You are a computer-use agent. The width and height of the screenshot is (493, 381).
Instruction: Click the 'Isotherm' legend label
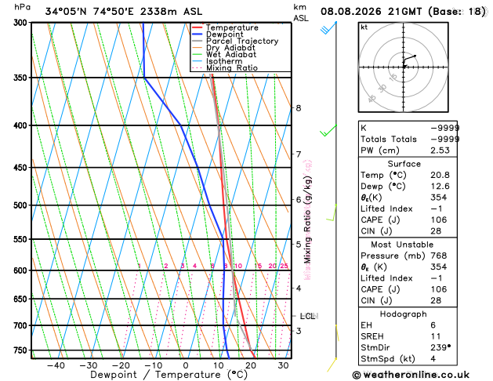[x=224, y=61]
